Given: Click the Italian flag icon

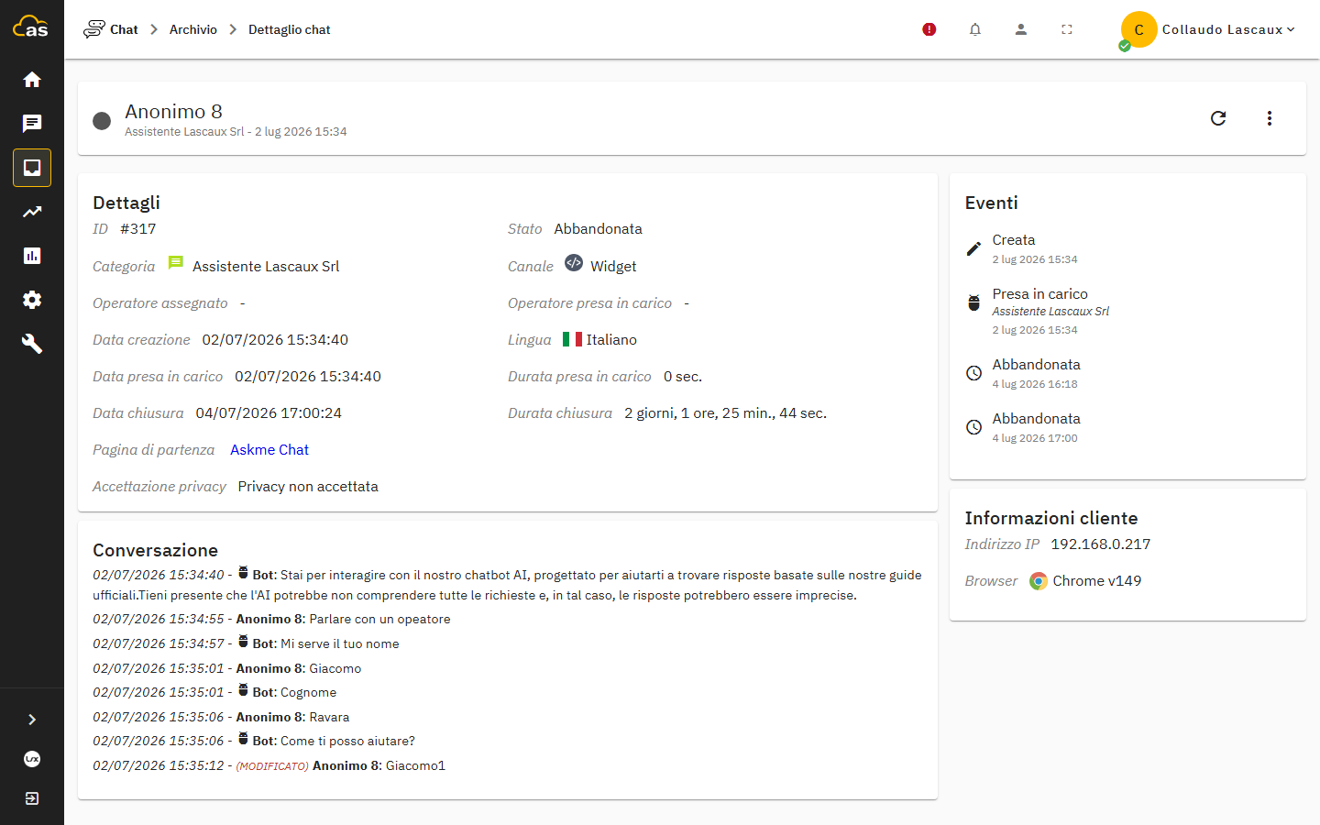Looking at the screenshot, I should 572,339.
